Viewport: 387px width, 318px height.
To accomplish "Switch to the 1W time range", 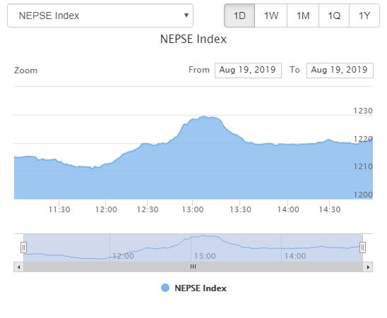I will tap(271, 16).
